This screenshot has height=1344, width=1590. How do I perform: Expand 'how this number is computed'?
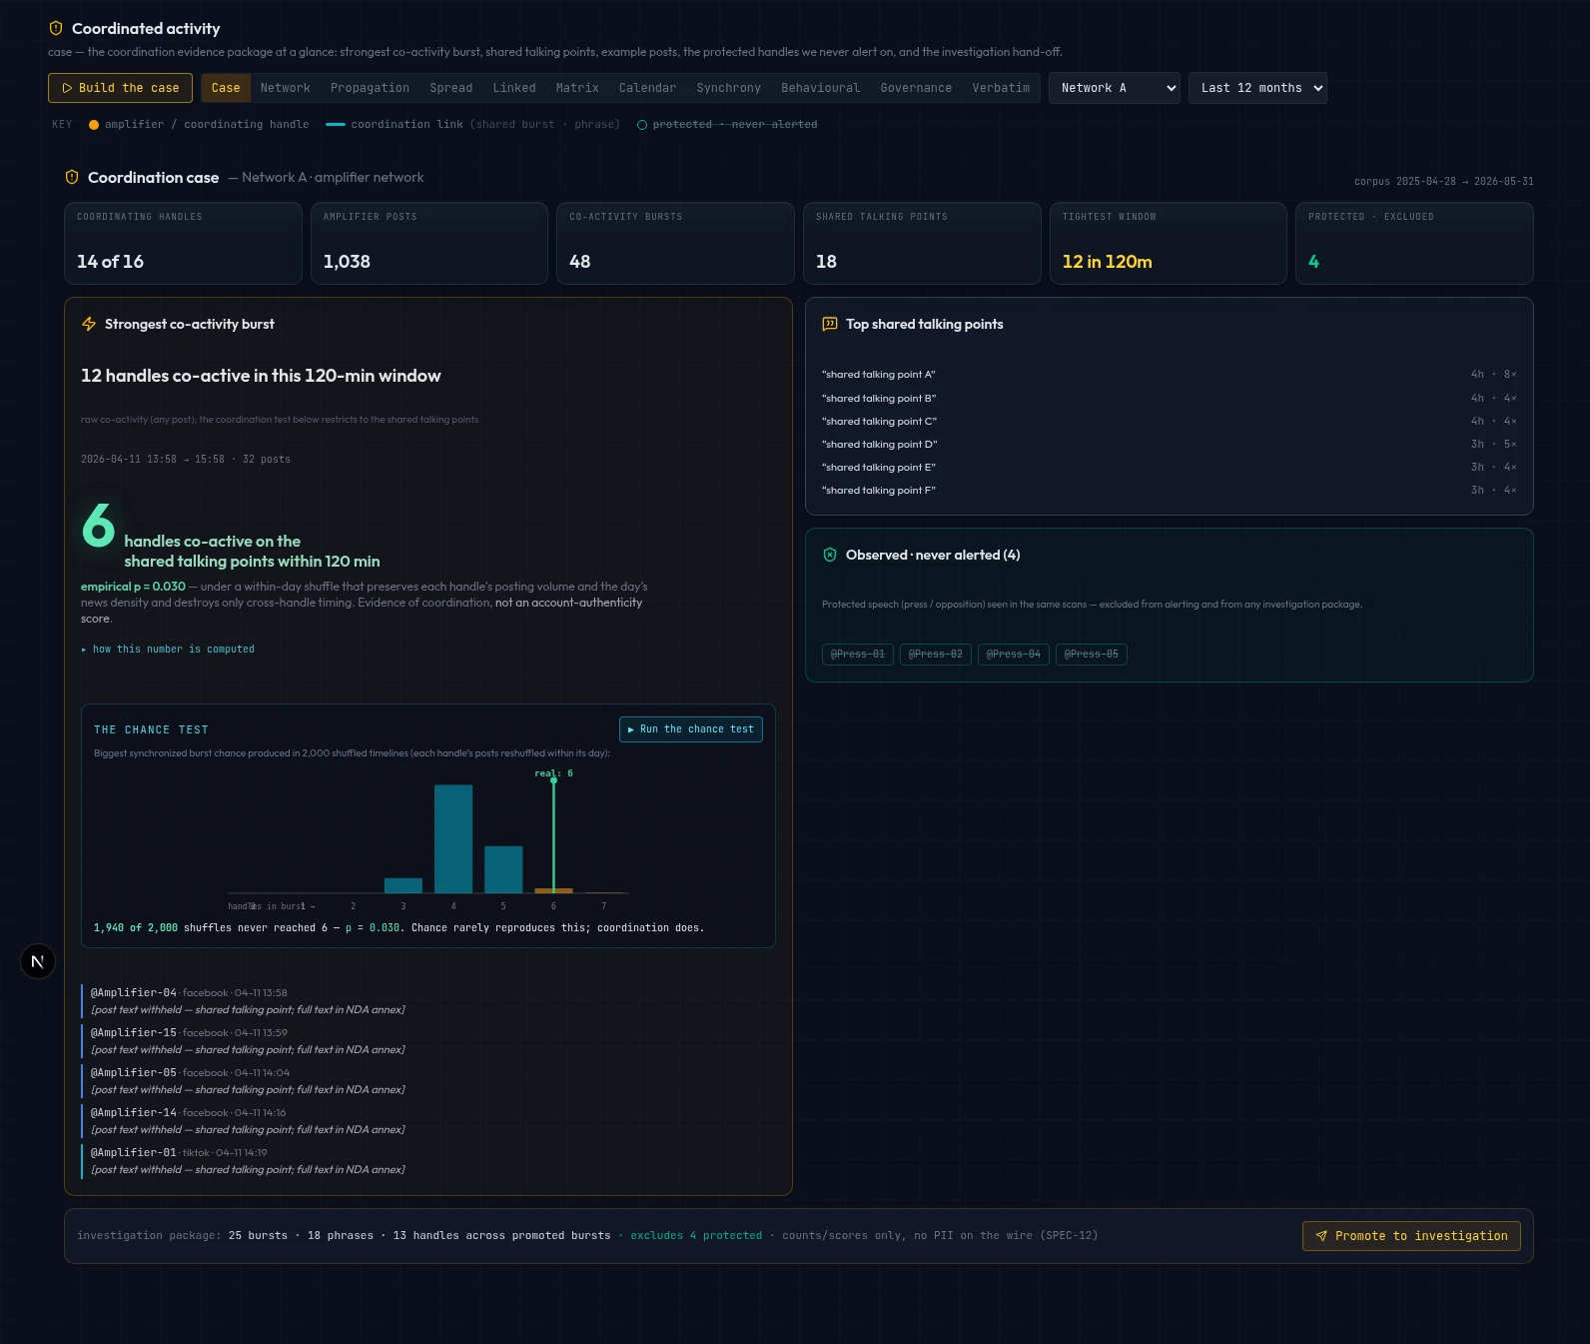click(x=168, y=650)
